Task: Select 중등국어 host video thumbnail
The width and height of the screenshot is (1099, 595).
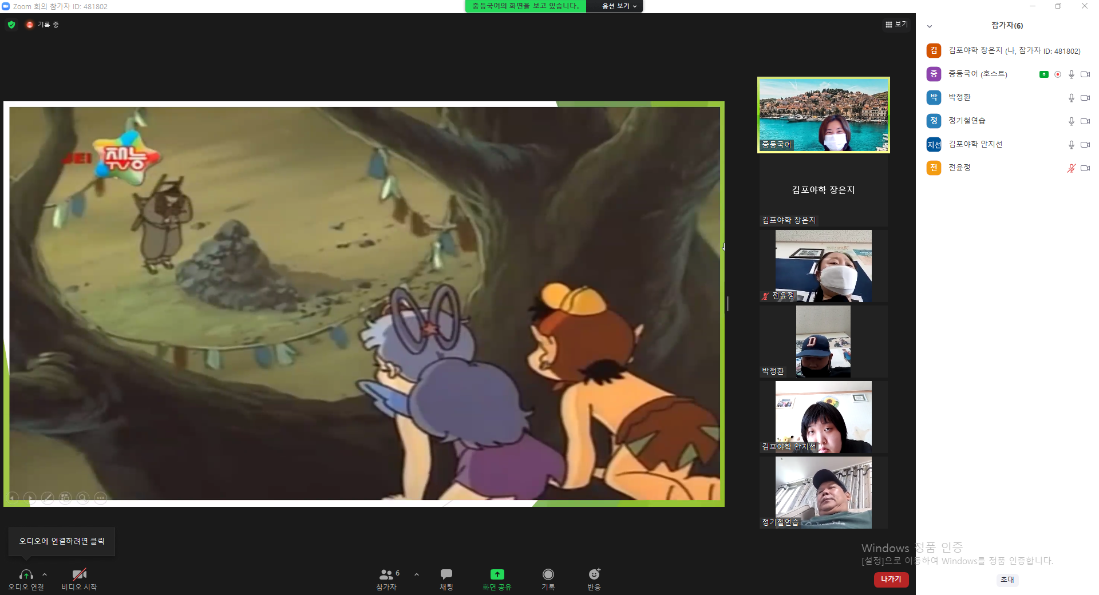Action: pyautogui.click(x=824, y=115)
